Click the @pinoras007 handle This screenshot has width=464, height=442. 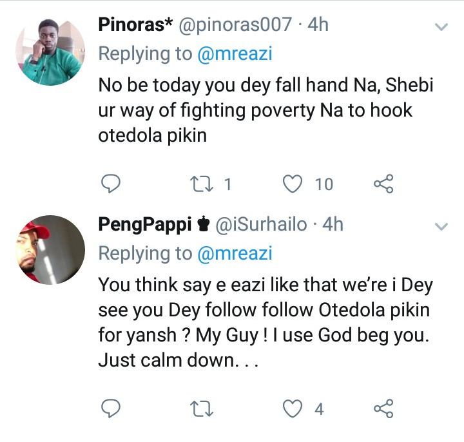[239, 25]
